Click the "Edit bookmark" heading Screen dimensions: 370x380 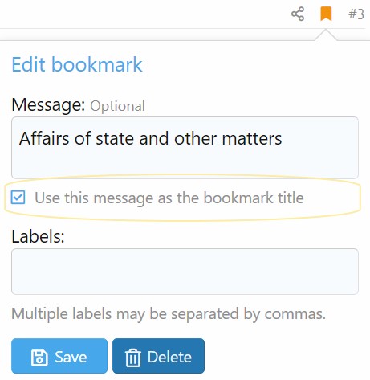(x=77, y=64)
